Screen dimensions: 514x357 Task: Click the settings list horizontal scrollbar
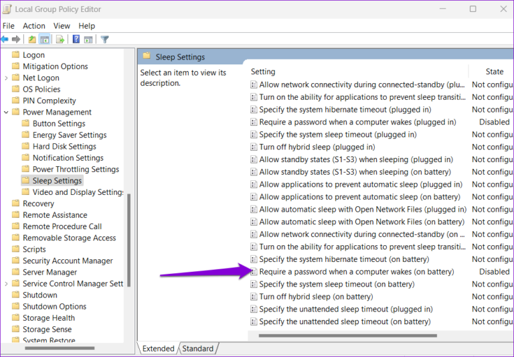[347, 336]
